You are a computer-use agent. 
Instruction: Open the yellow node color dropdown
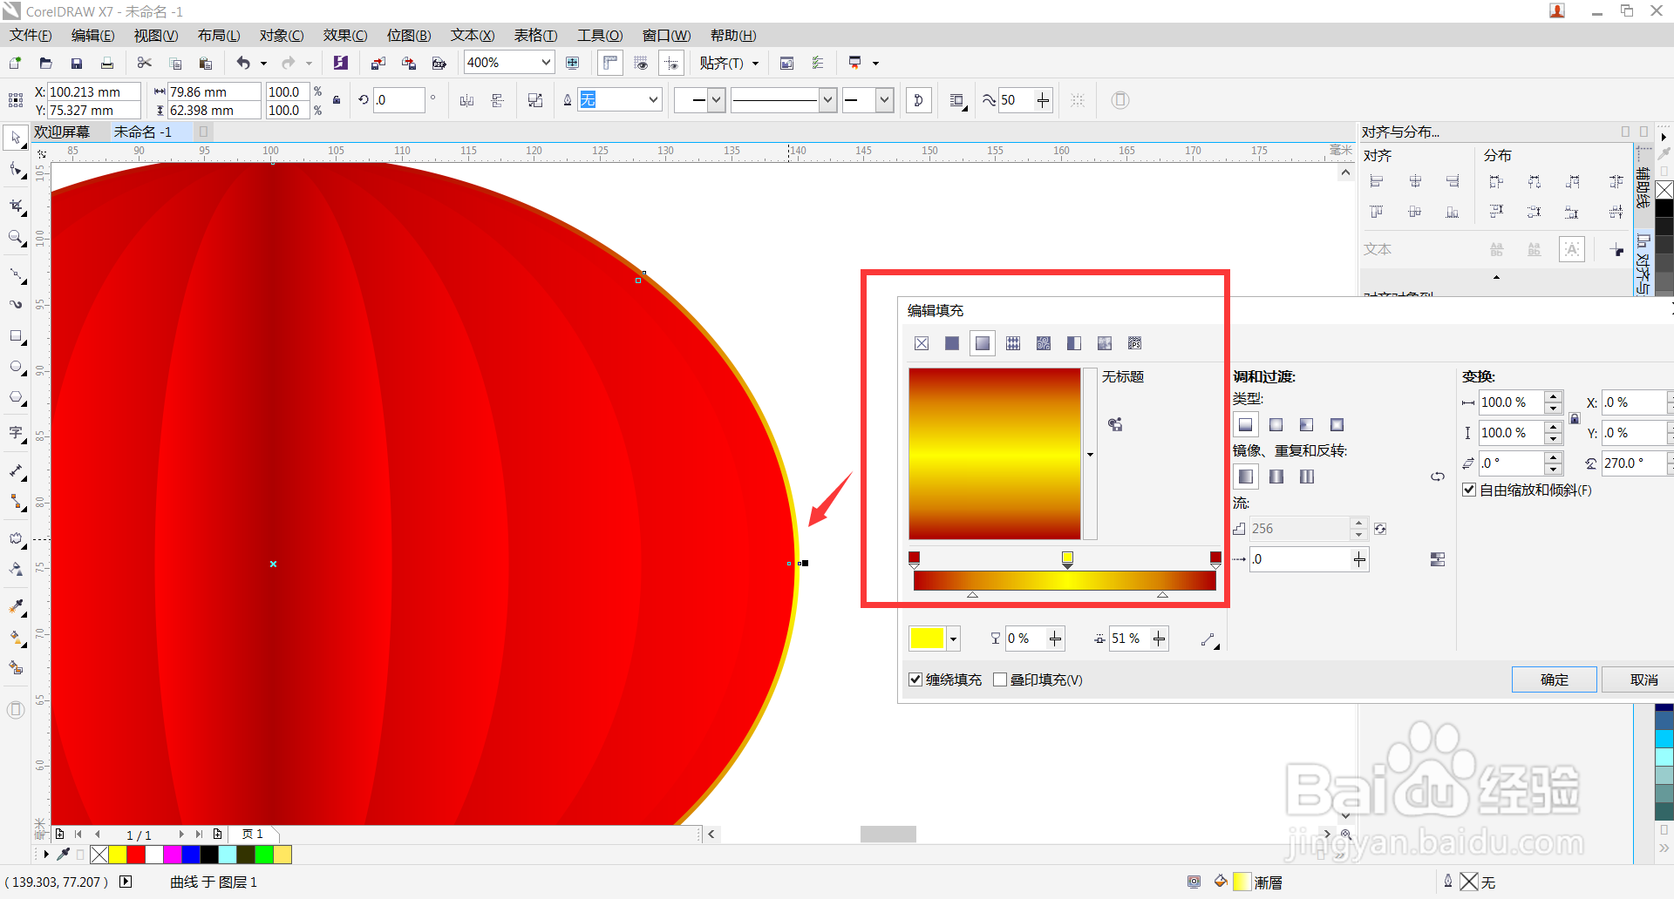click(x=953, y=639)
